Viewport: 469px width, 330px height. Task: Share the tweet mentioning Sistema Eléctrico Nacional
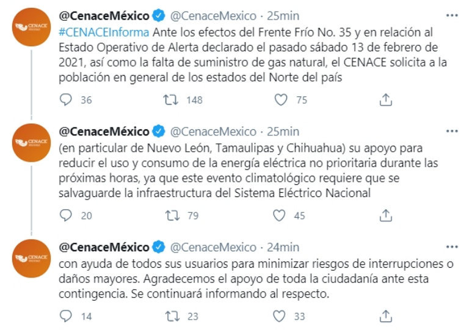tap(385, 215)
